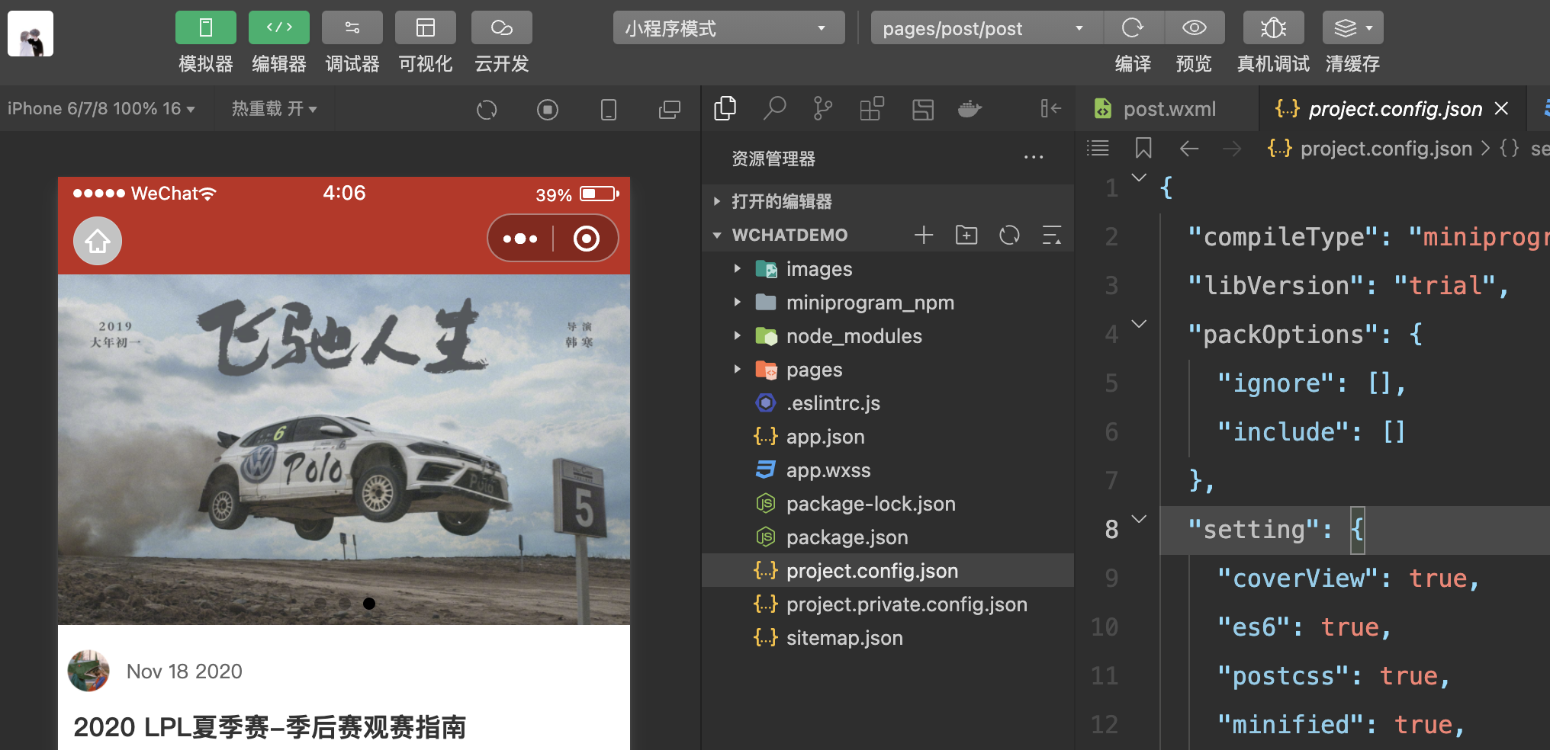The height and width of the screenshot is (750, 1550).
Task: Create a new file in WCHATDEMO
Action: coord(924,235)
